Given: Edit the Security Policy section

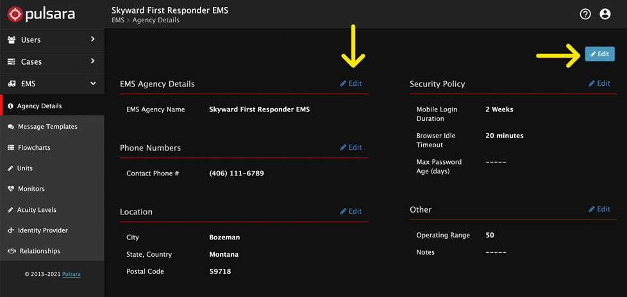Looking at the screenshot, I should pos(599,83).
